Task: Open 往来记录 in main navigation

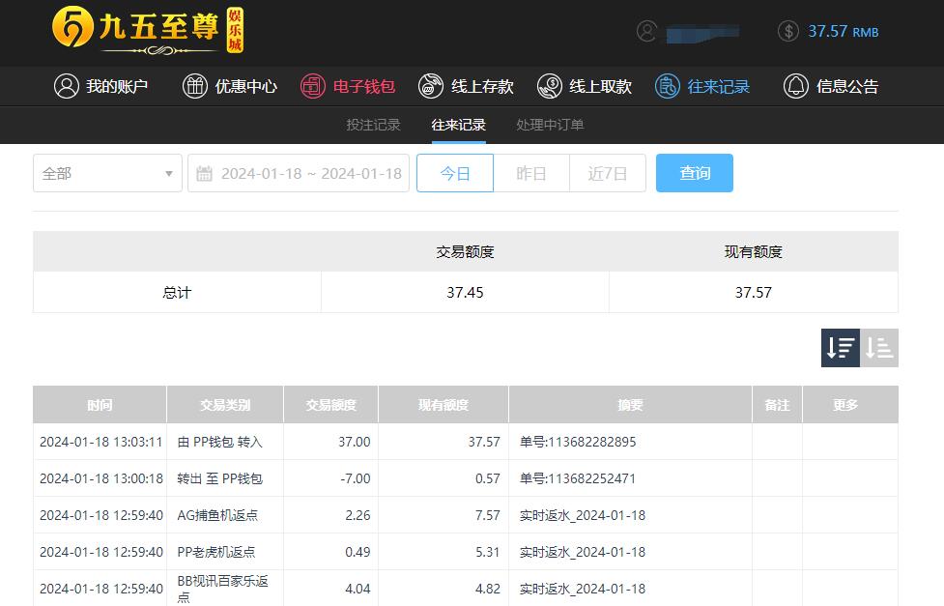Action: [x=702, y=86]
